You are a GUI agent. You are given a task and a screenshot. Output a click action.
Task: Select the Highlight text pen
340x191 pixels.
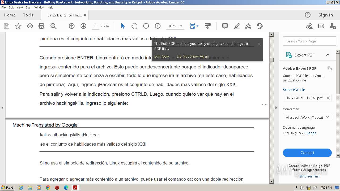coord(237,26)
